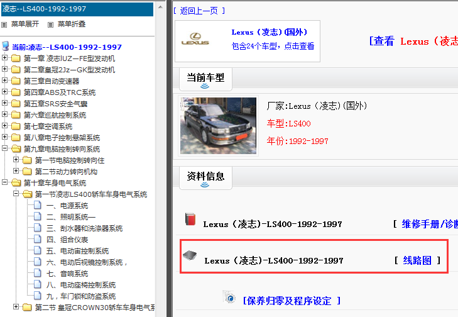Expand the 第四章ABS及TRC系统 node
This screenshot has width=458, height=317.
(4, 92)
